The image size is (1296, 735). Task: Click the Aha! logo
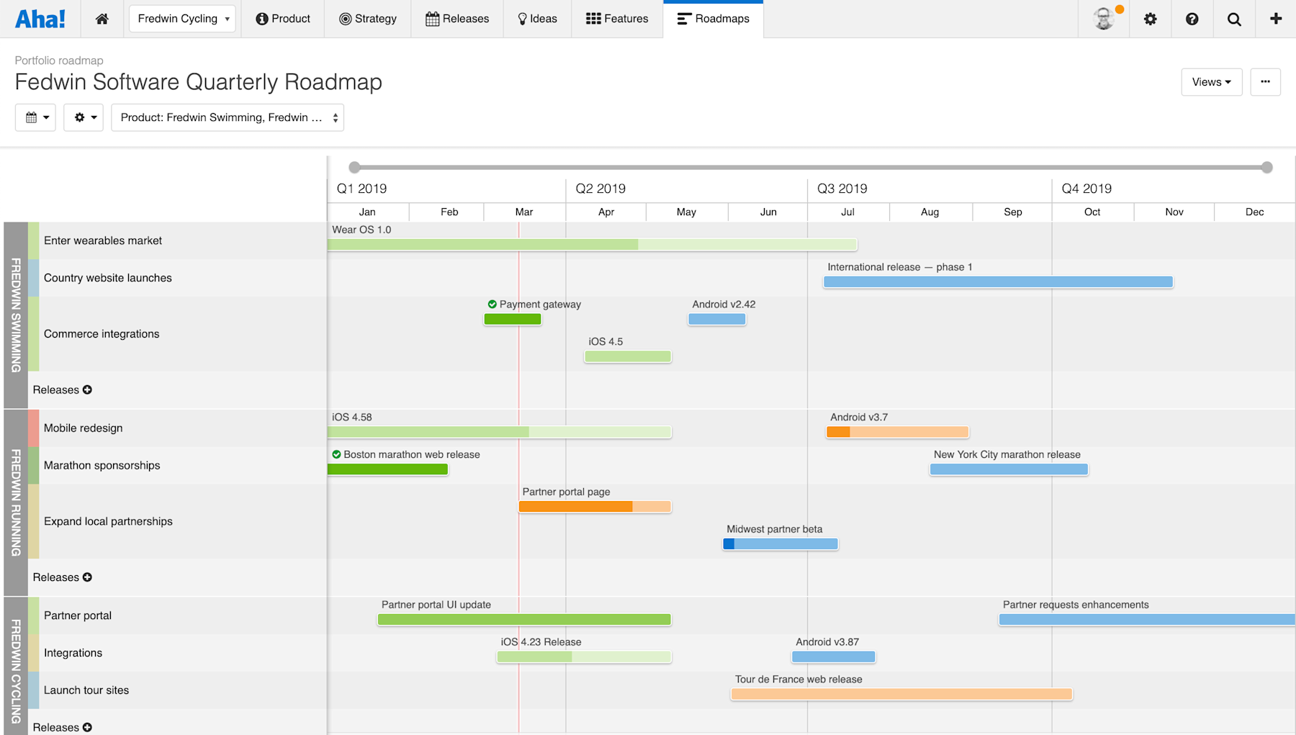coord(41,19)
